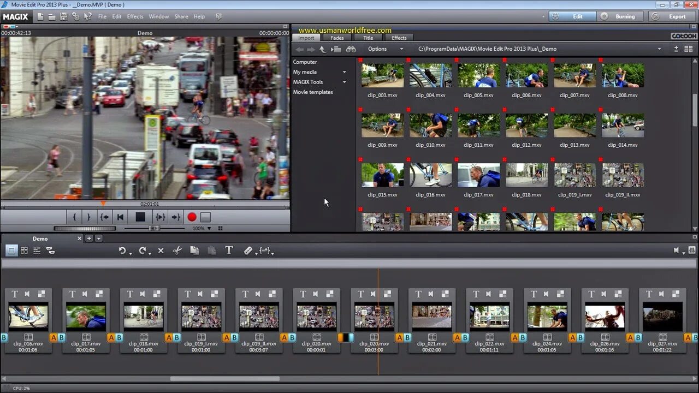
Task: Open the search binoculars in media pool
Action: [351, 49]
